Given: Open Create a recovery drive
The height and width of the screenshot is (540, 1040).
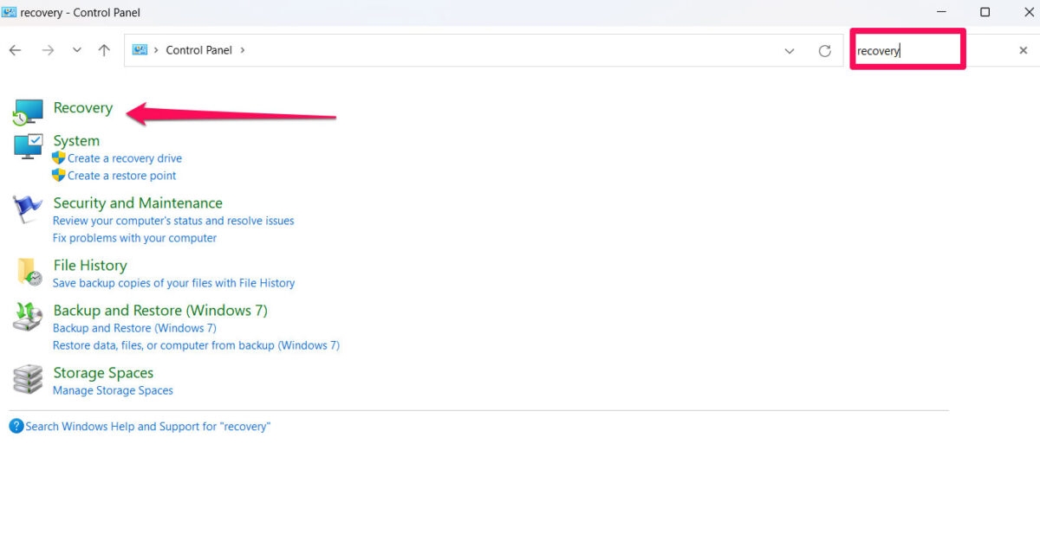Looking at the screenshot, I should pos(123,157).
